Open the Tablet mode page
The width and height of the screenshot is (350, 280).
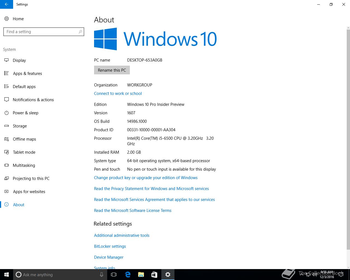24,152
